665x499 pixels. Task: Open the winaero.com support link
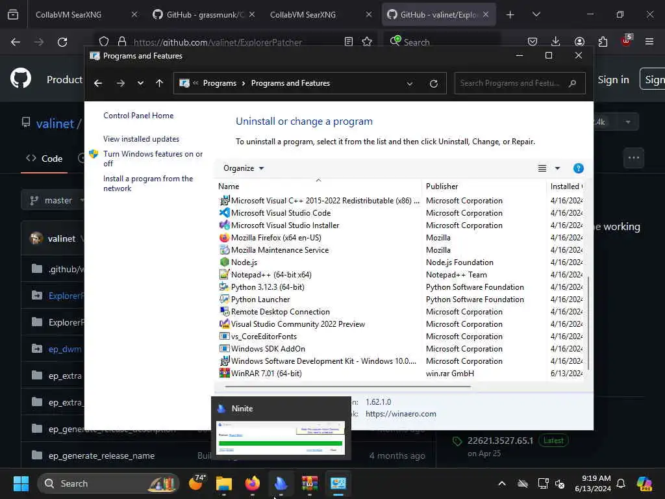[401, 414]
